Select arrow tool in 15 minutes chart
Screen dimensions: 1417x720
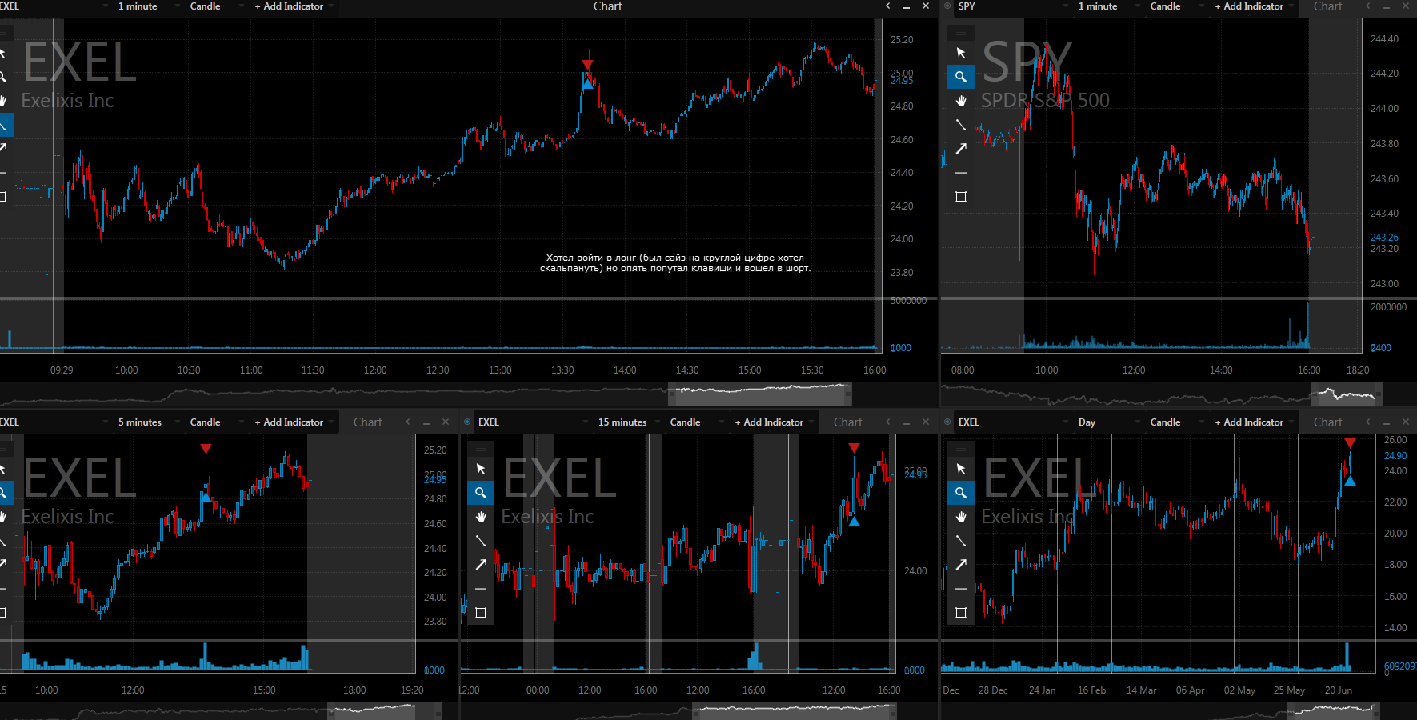[x=481, y=565]
